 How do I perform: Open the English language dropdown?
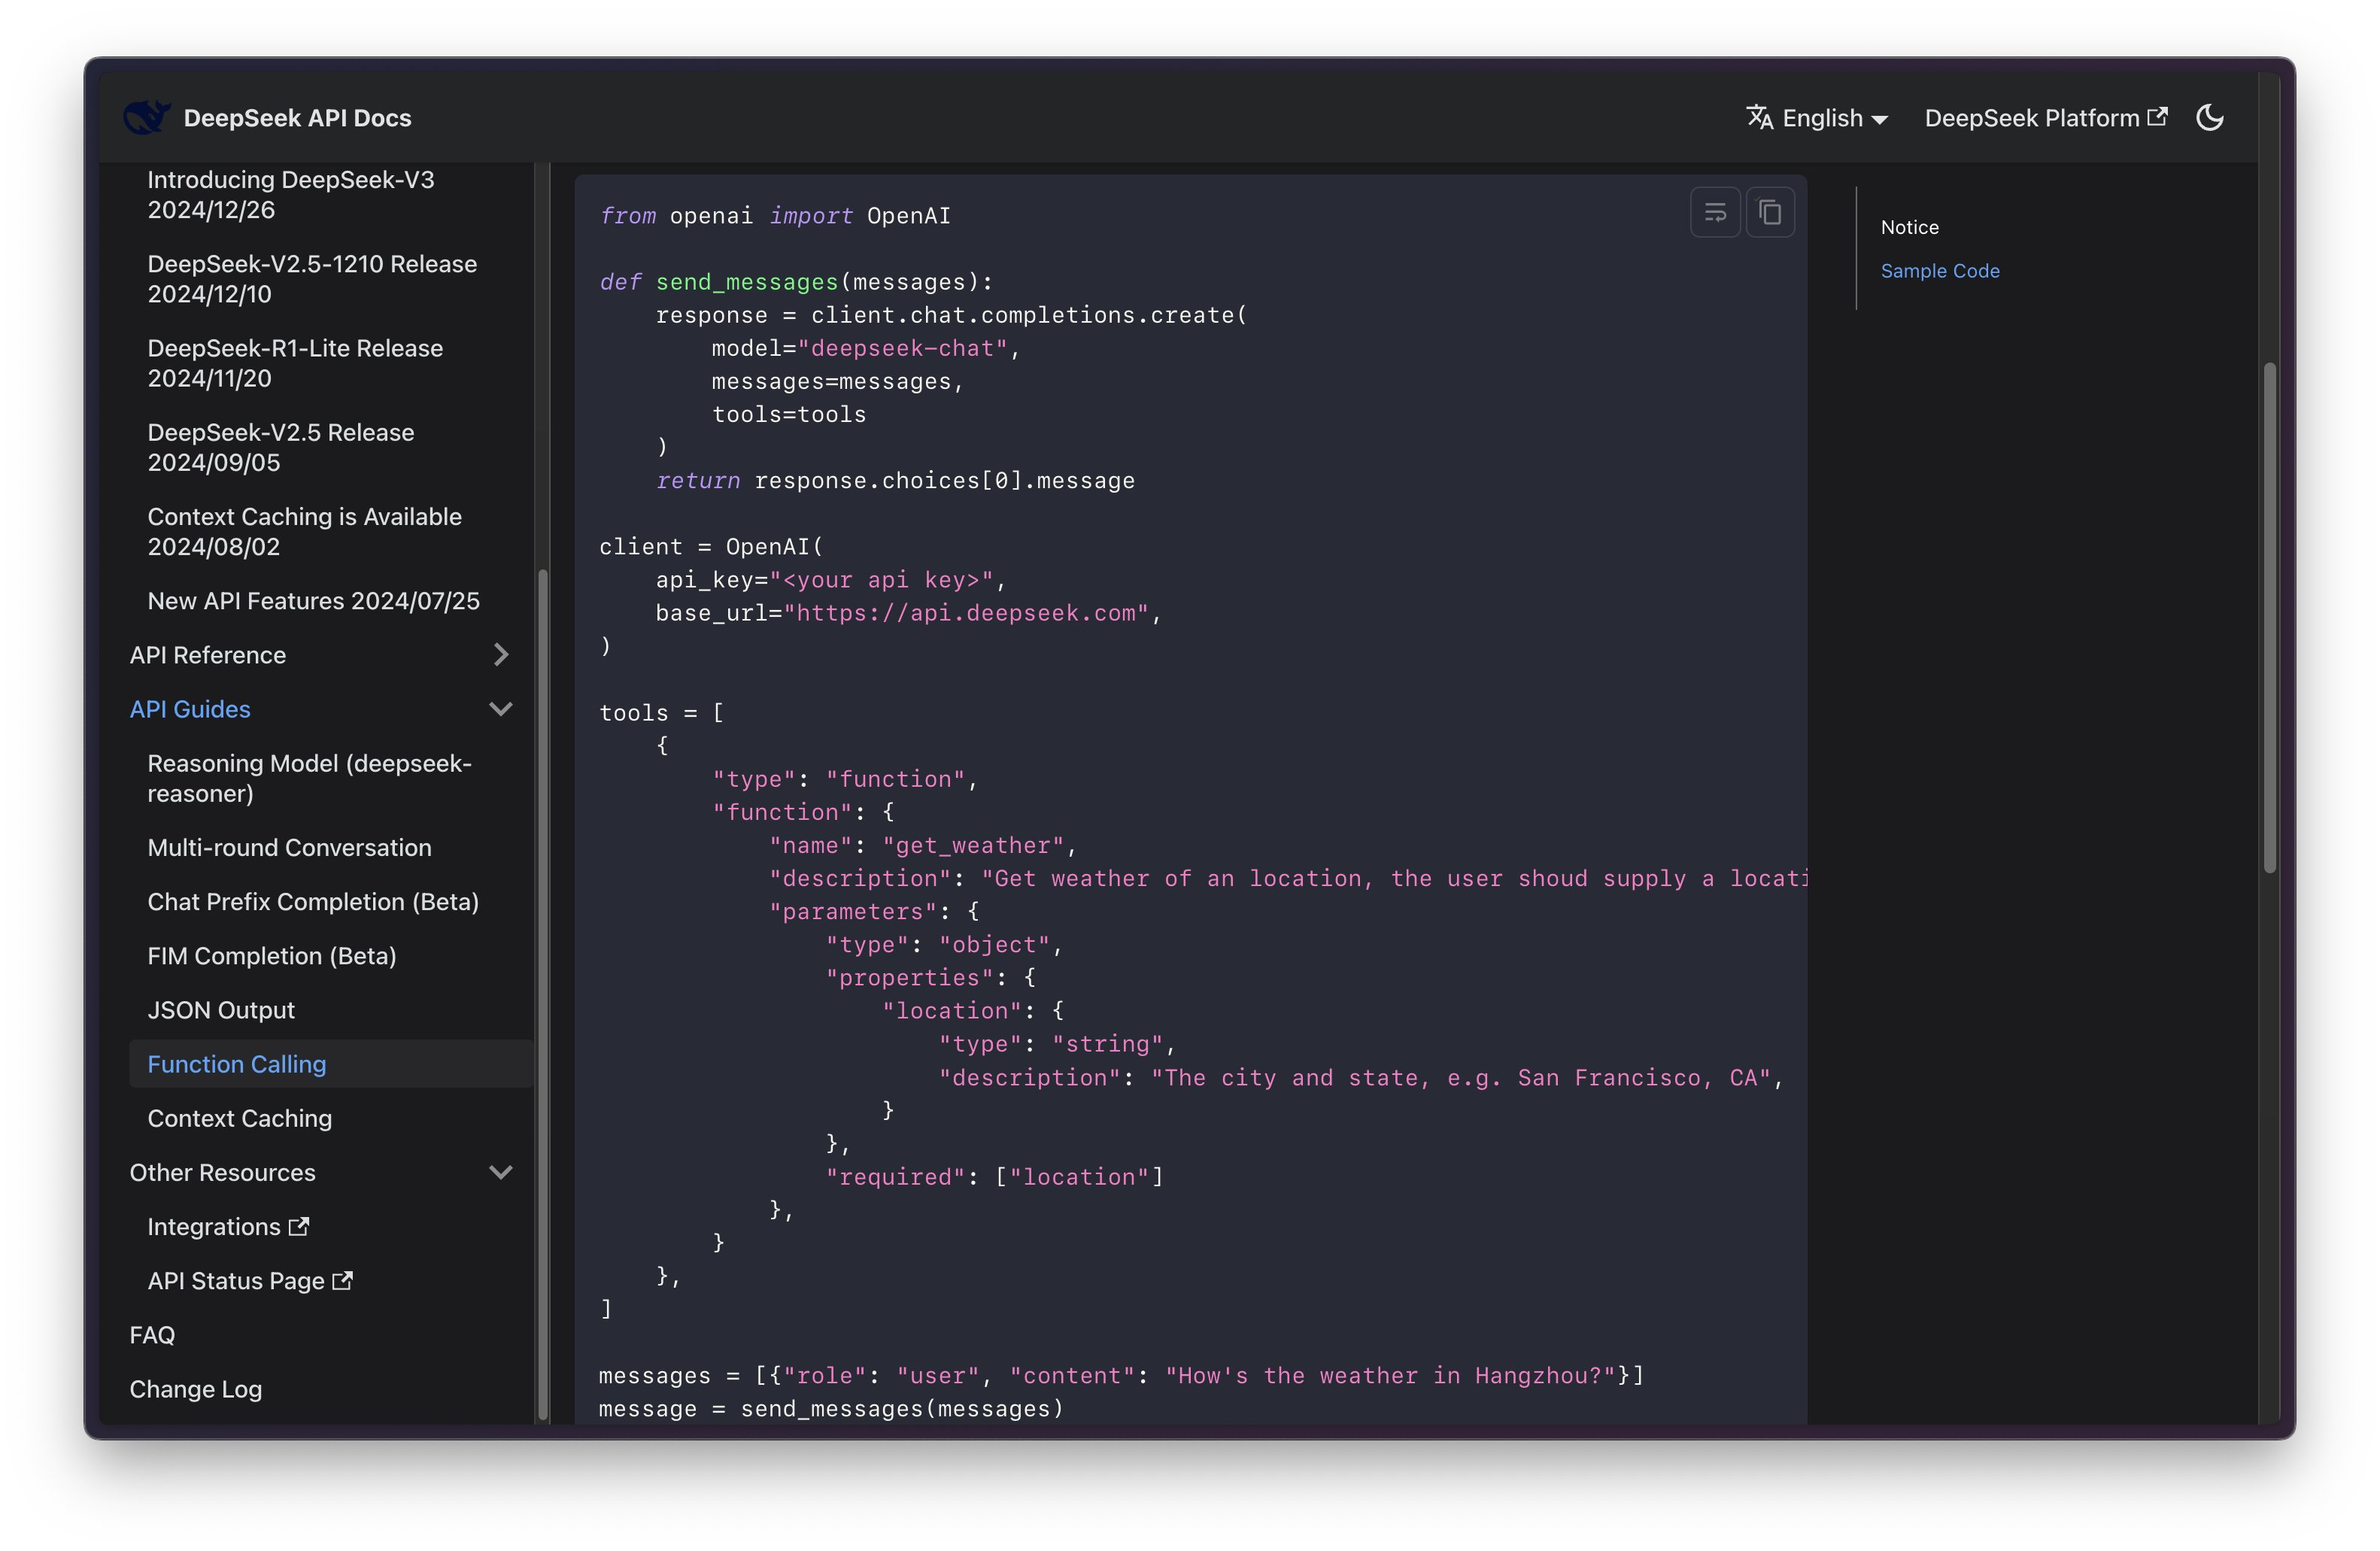click(1818, 118)
